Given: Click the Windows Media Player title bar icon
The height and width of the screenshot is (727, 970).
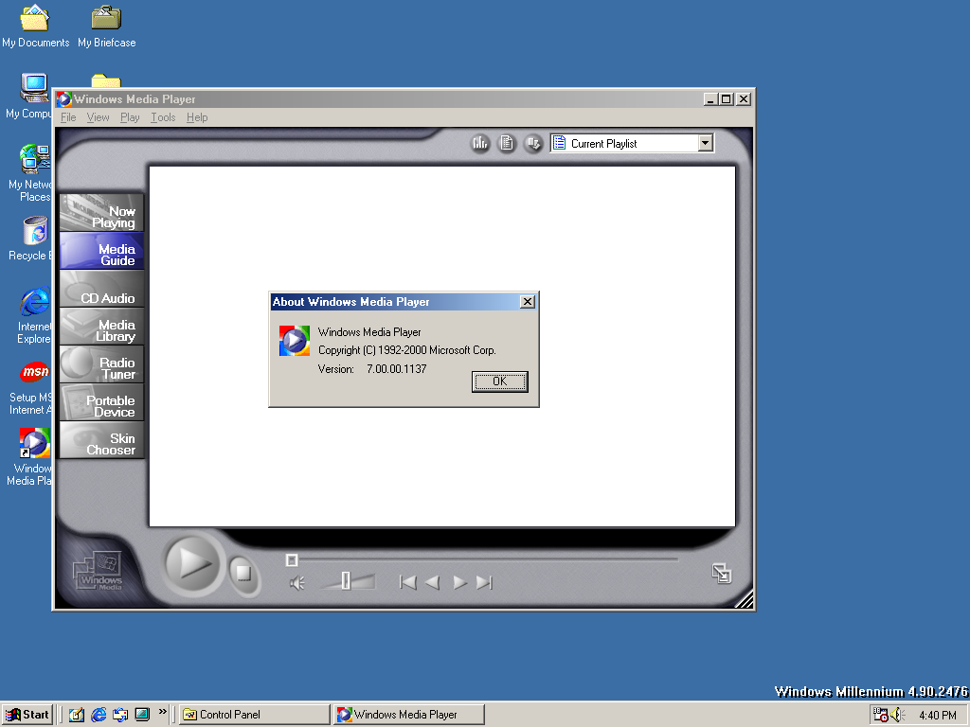Looking at the screenshot, I should 63,98.
